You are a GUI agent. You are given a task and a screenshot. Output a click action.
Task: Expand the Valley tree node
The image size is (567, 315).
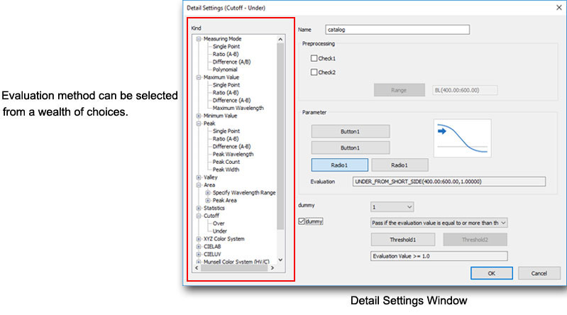click(x=198, y=177)
